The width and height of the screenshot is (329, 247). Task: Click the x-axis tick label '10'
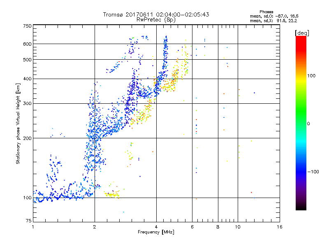coord(238,227)
